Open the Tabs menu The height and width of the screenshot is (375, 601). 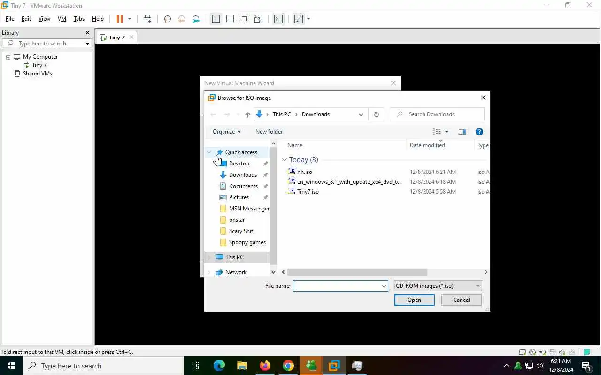(79, 19)
